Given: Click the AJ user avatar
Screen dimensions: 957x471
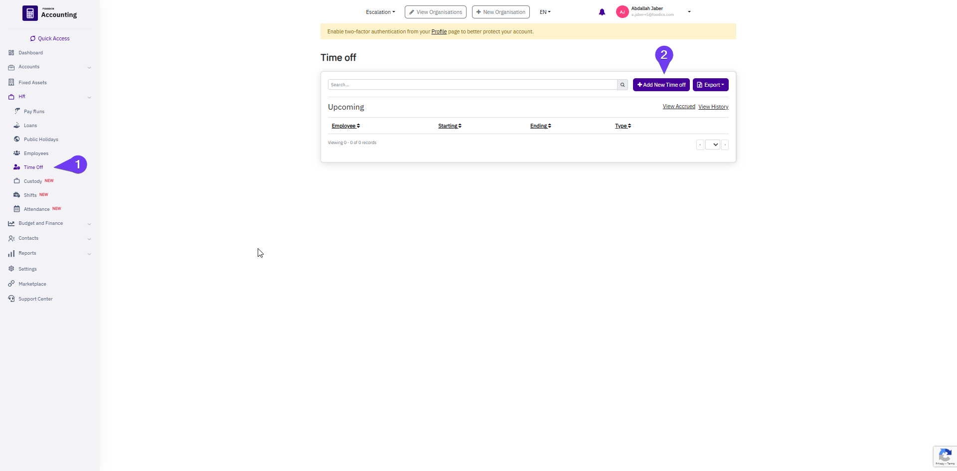Looking at the screenshot, I should tap(622, 12).
